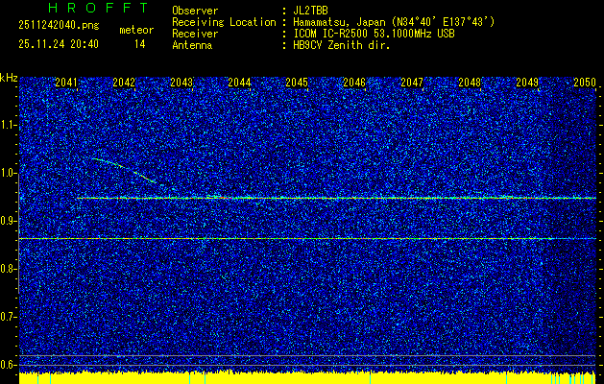The image size is (604, 384).
Task: Click the curved meteor echo trace near 2042
Action: (x=123, y=166)
